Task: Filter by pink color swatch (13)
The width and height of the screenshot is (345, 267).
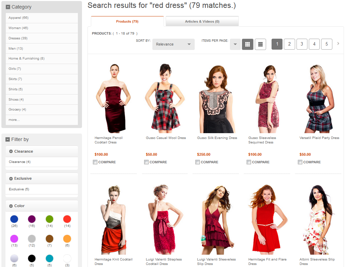Action: click(x=14, y=239)
